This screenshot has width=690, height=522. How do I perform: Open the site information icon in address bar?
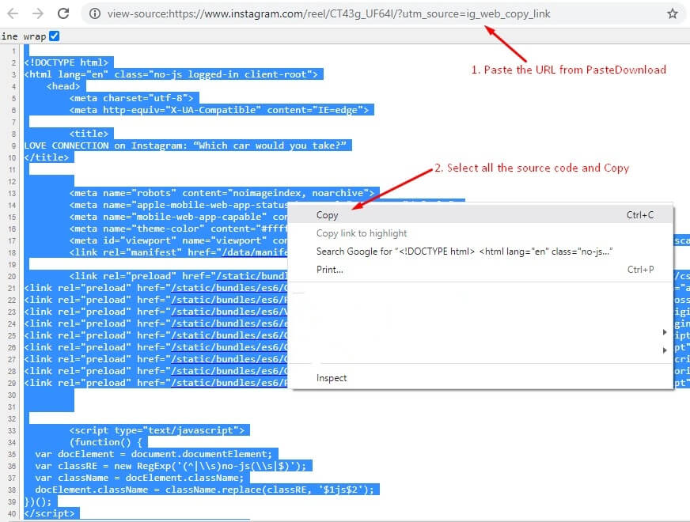coord(95,13)
